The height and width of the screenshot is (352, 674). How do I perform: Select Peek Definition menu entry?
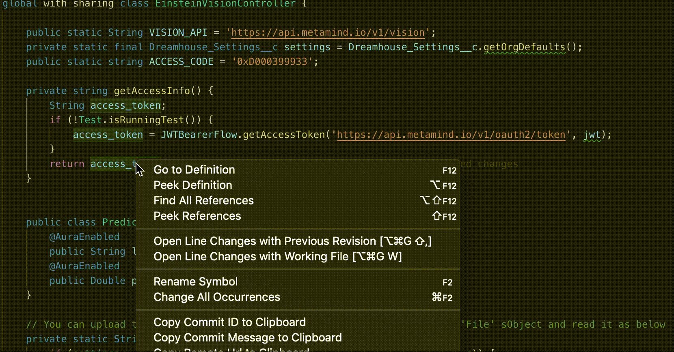click(x=298, y=185)
